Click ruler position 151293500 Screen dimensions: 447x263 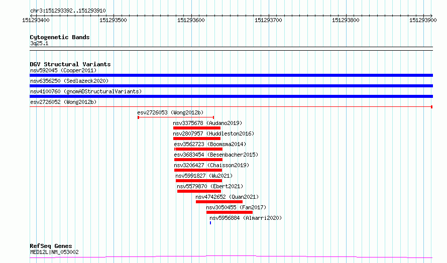coord(113,20)
